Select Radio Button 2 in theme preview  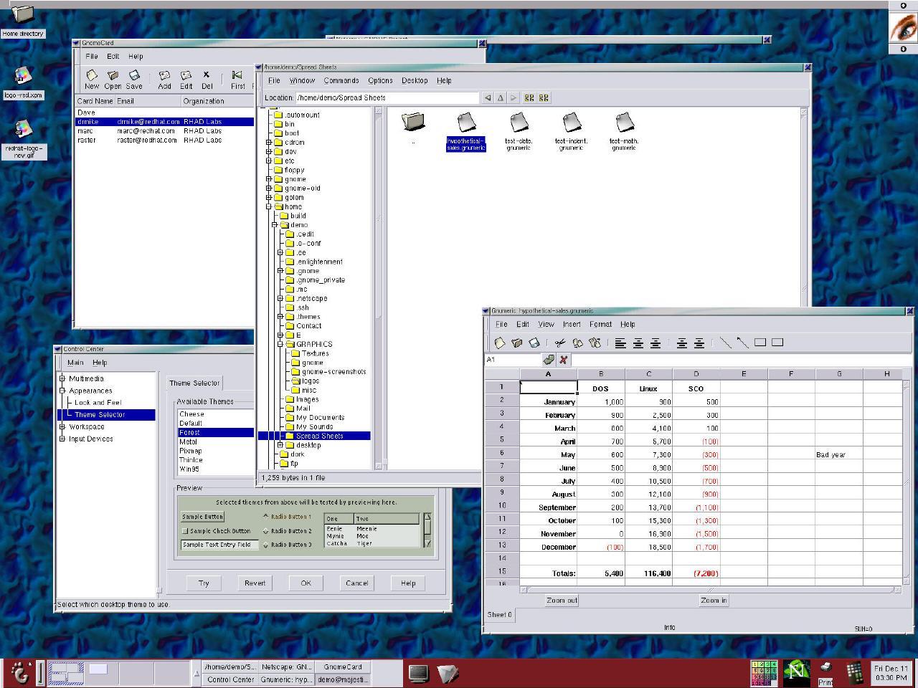coord(266,531)
